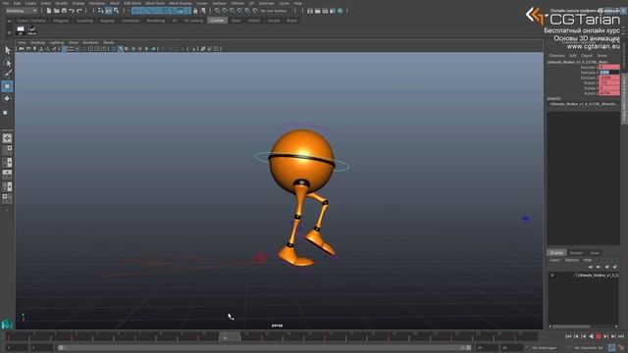The image size is (628, 353).
Task: Switch to the Rigging shelf tab
Action: (107, 21)
